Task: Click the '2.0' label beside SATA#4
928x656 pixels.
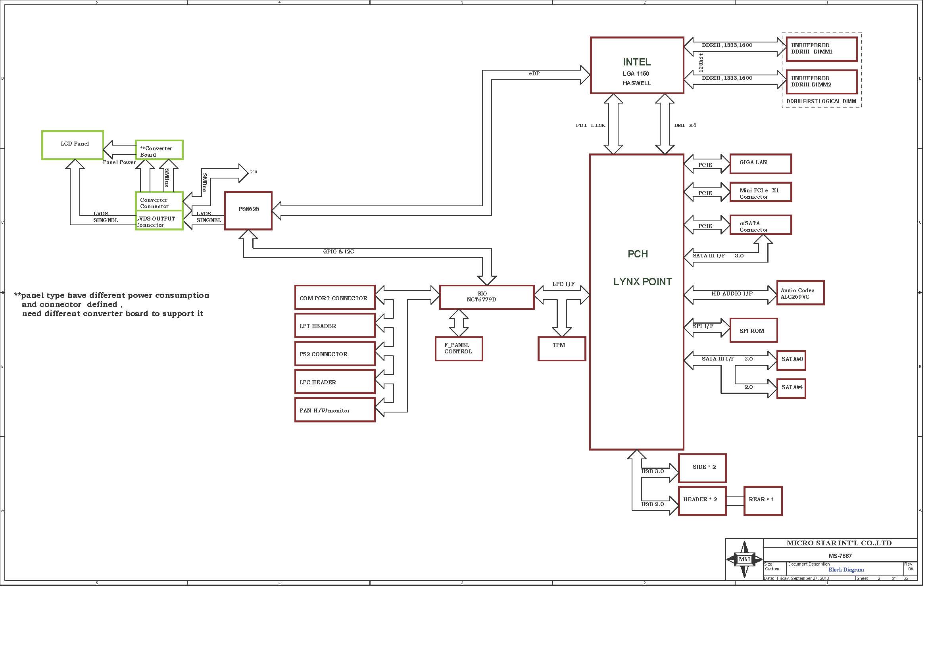Action: (749, 387)
